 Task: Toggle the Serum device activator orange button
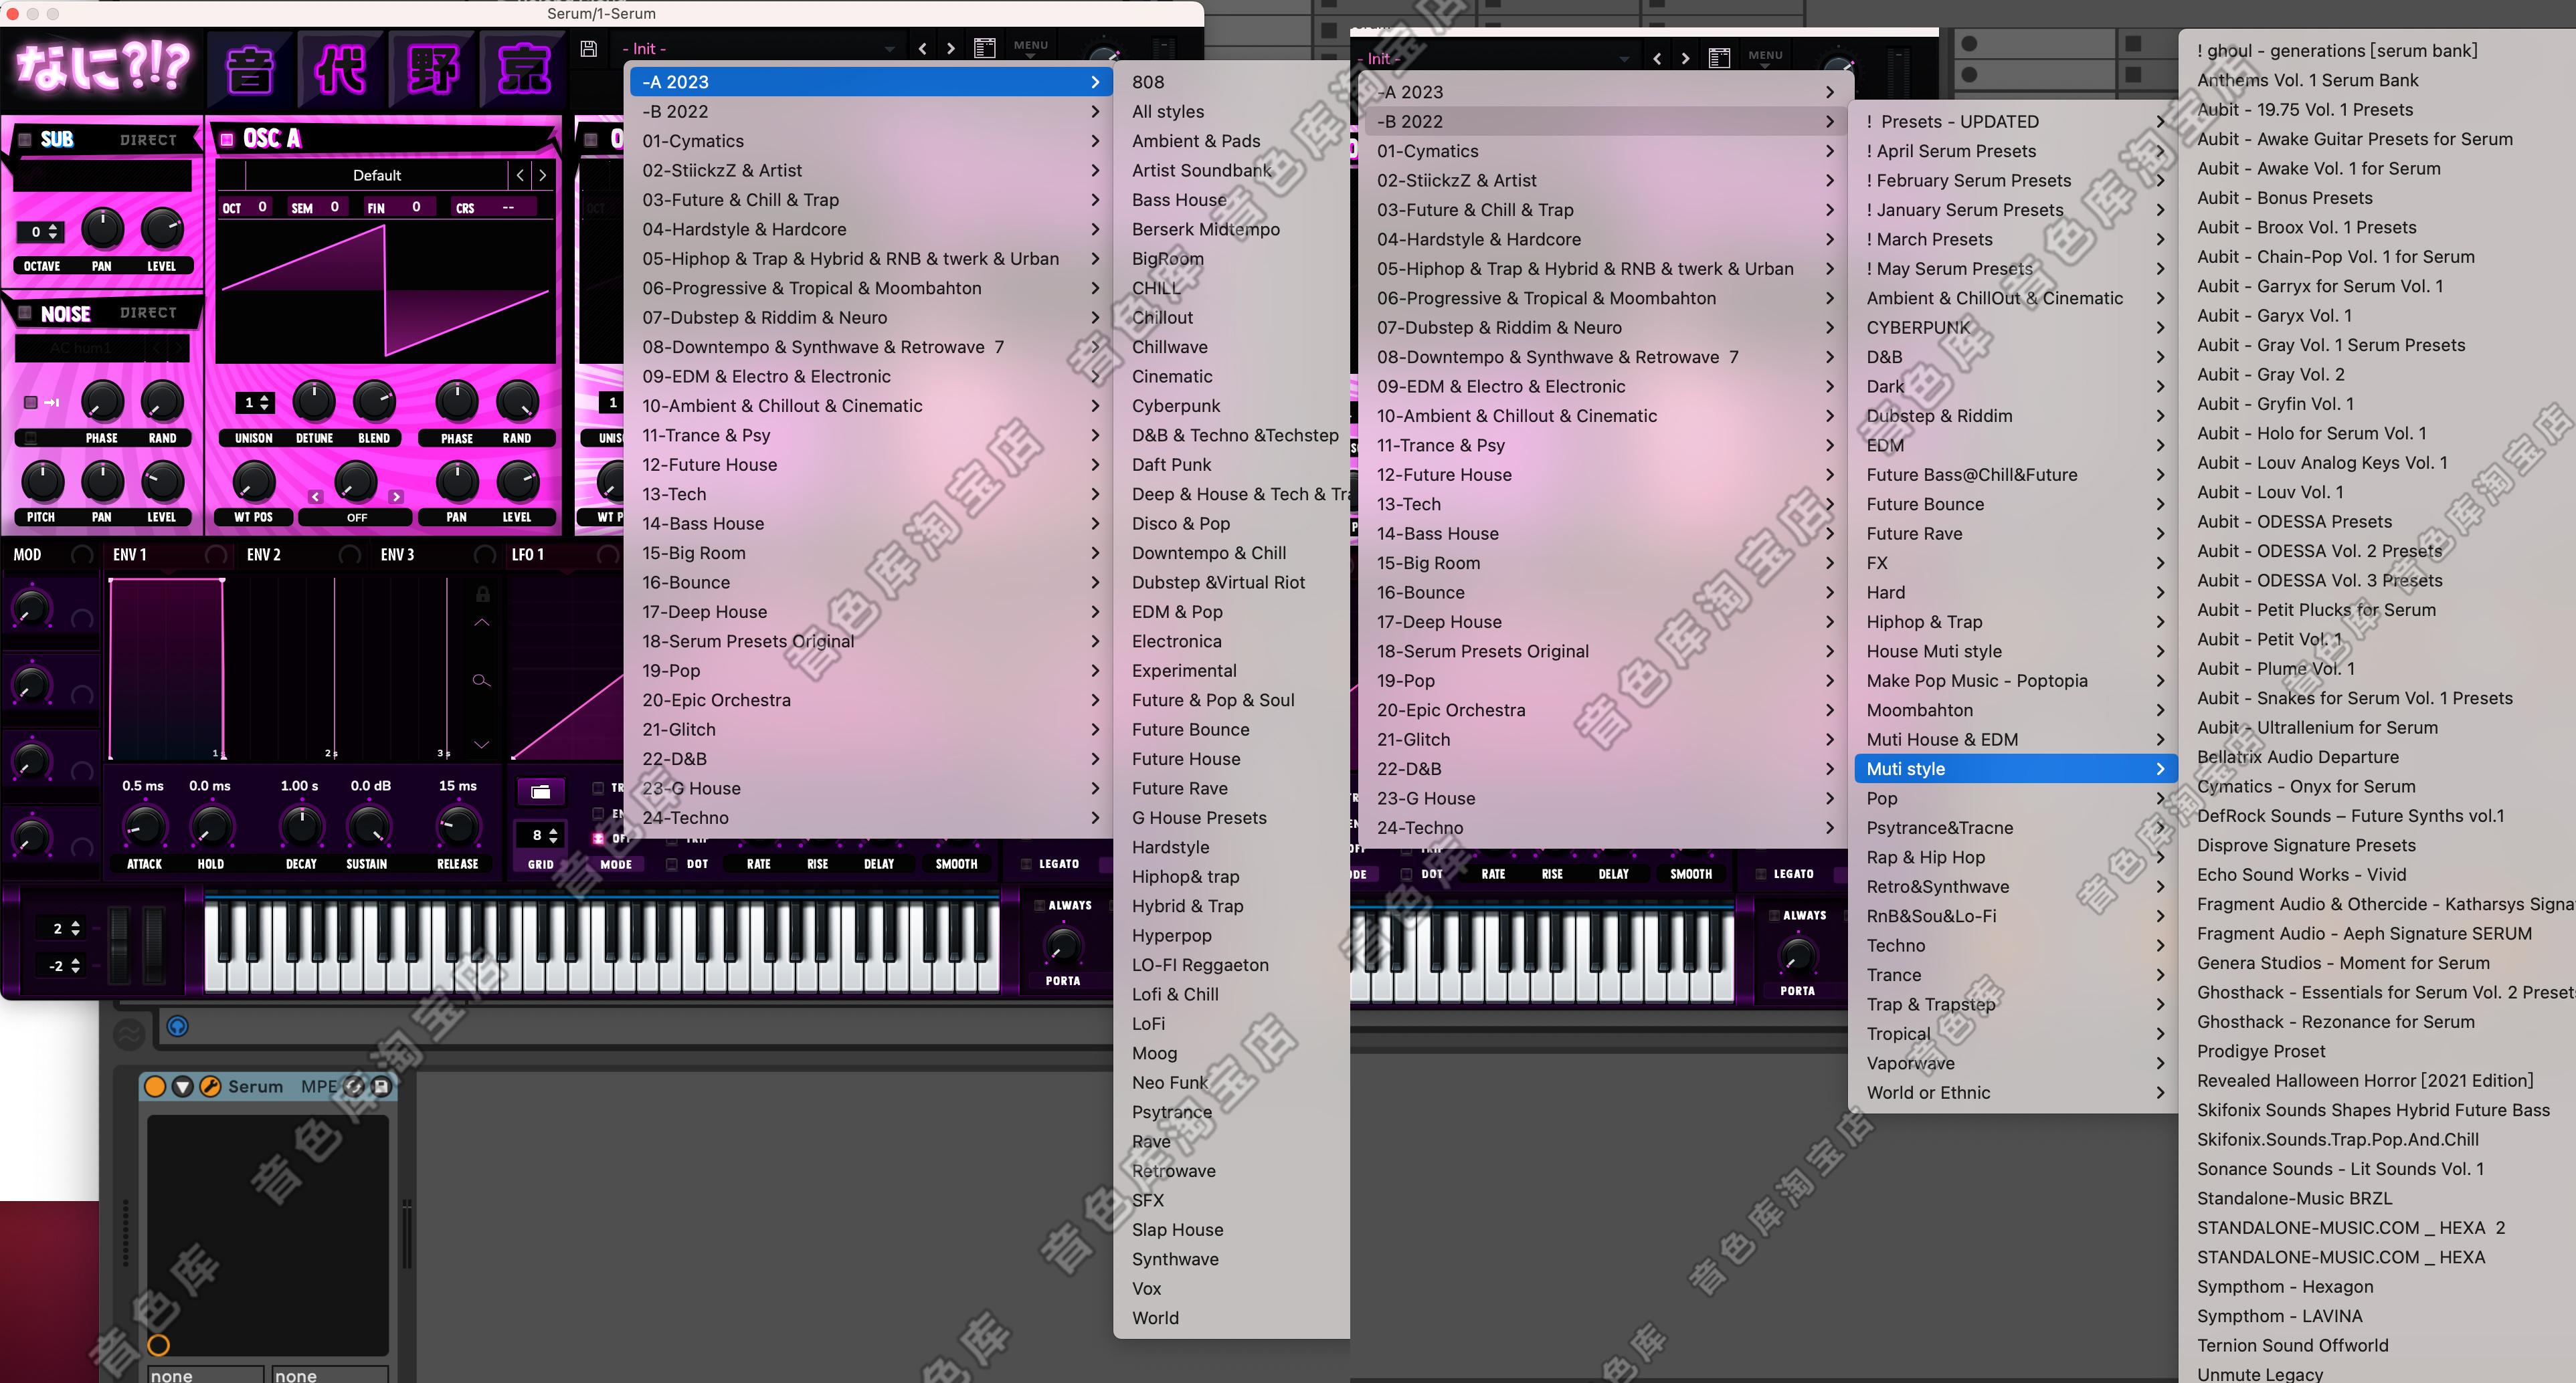(155, 1086)
